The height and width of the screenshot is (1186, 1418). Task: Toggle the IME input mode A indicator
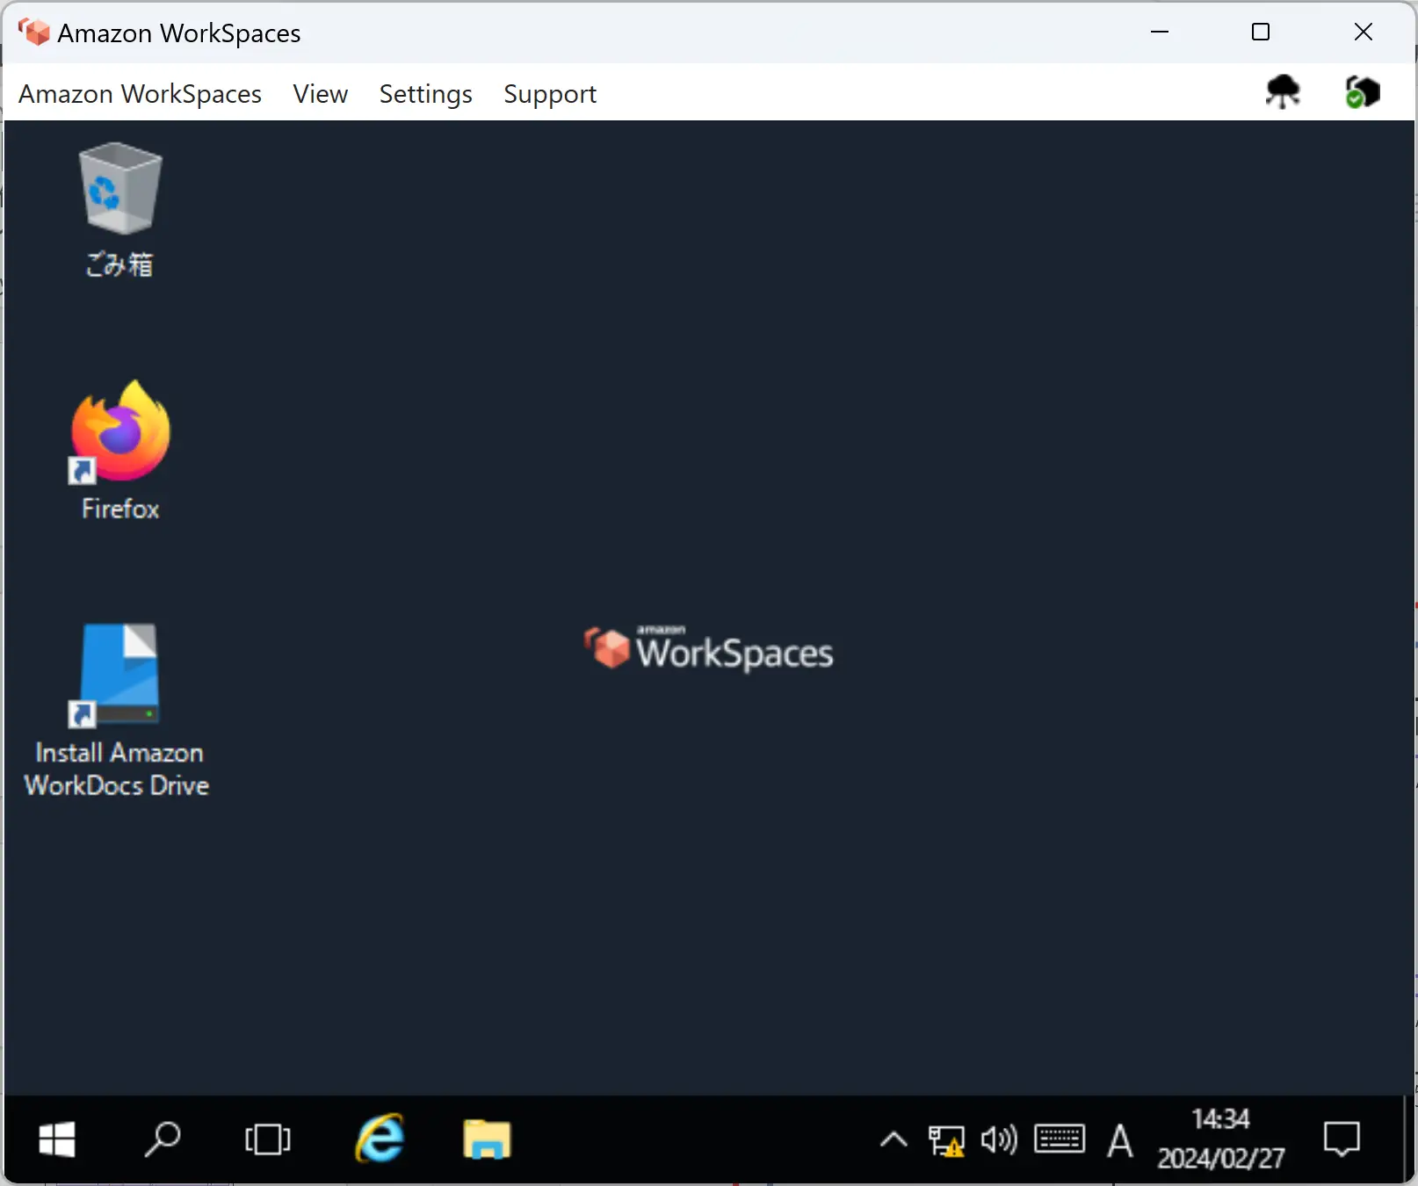pyautogui.click(x=1119, y=1141)
